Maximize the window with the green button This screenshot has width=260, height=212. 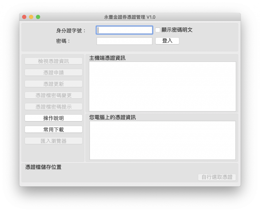[x=38, y=17]
